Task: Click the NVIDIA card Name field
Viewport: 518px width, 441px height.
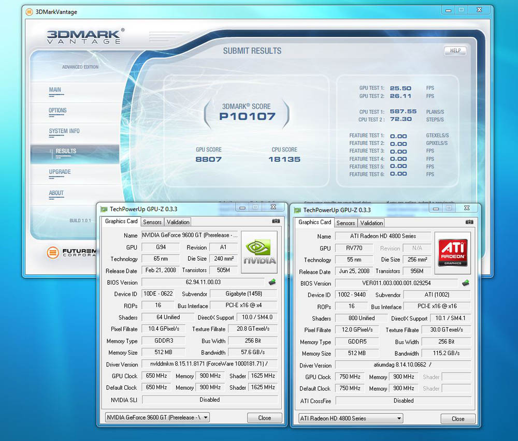Action: 189,236
